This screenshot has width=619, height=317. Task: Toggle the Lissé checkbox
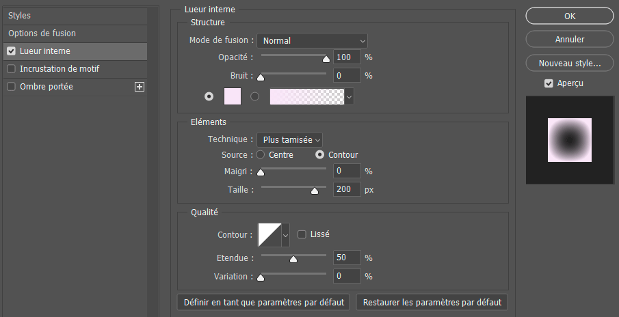pos(302,234)
